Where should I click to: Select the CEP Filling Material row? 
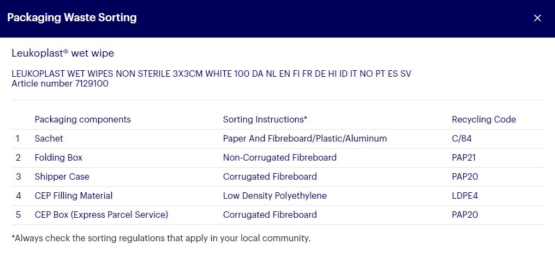tap(278, 196)
